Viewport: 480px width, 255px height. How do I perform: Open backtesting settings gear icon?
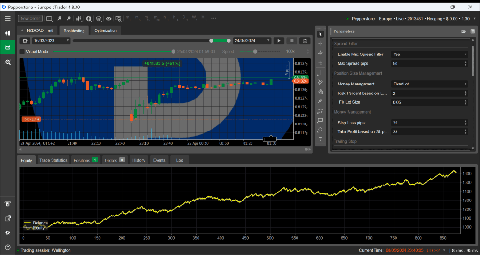25,41
